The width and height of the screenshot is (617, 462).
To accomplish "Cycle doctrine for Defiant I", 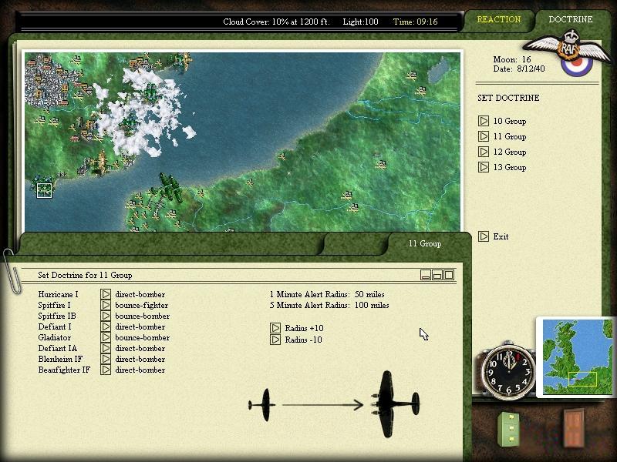I will click(x=106, y=326).
